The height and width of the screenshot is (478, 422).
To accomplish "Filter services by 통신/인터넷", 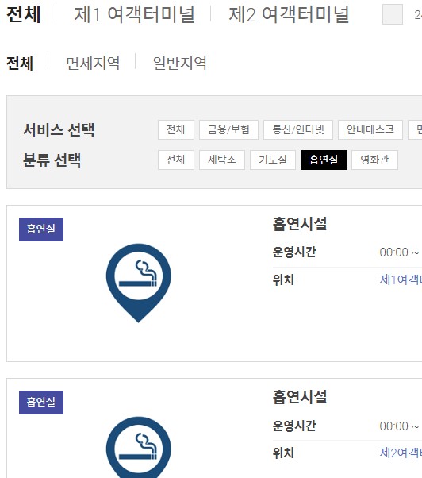I will (298, 130).
